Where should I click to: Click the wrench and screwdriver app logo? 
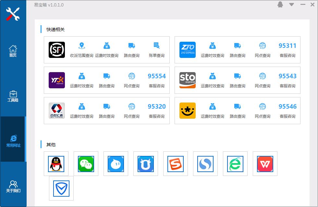(13, 14)
